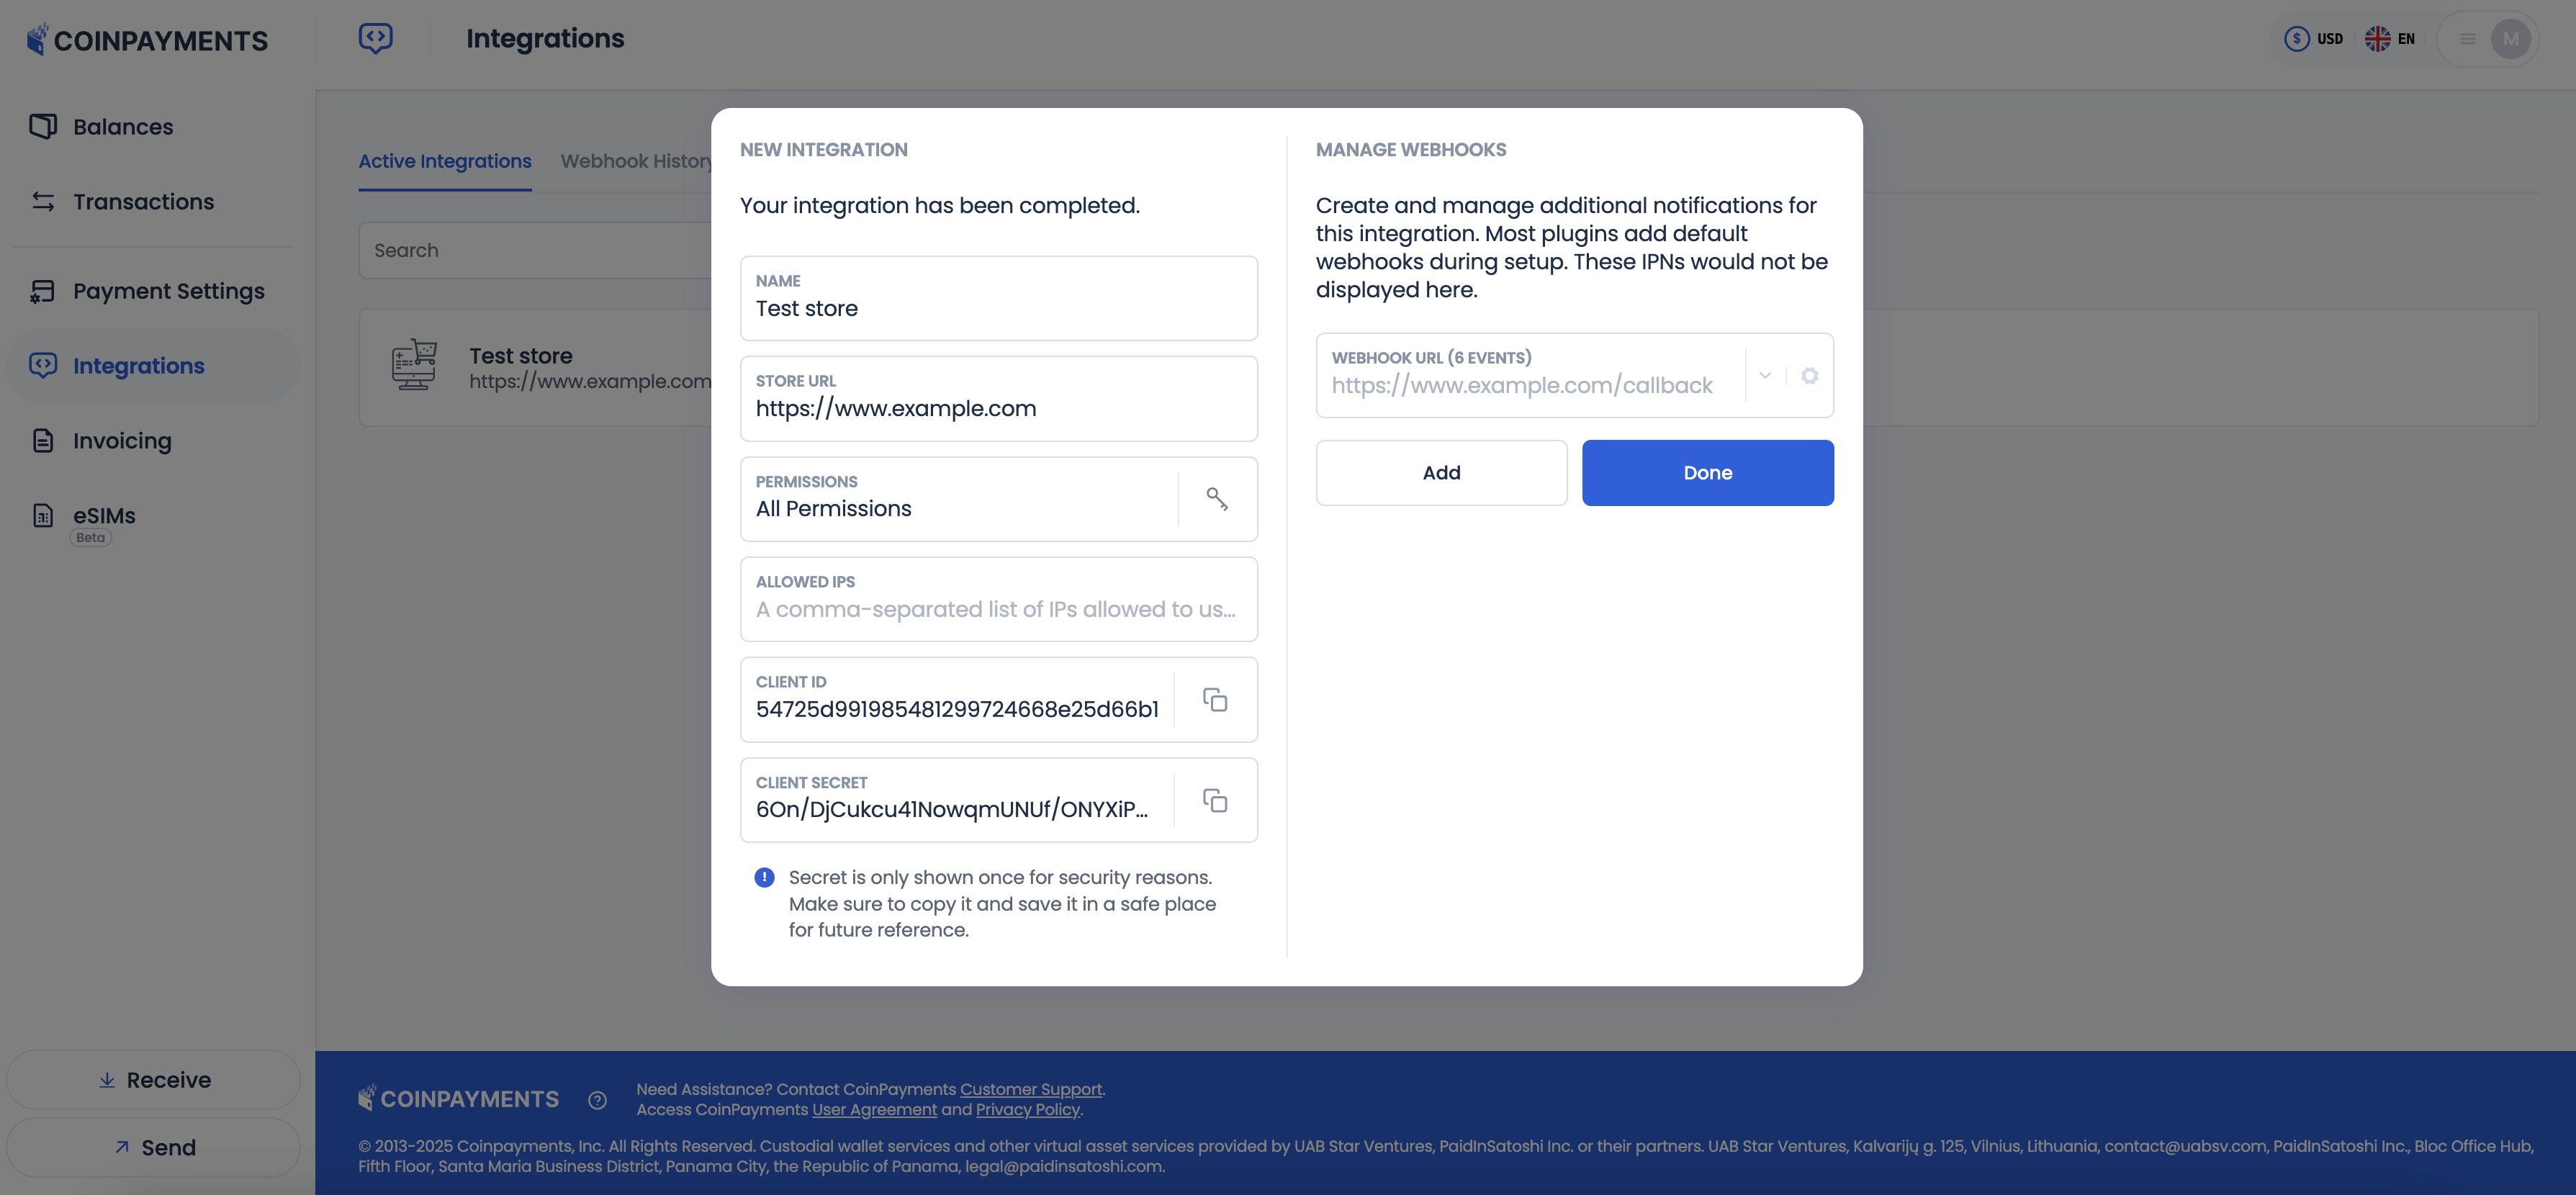Open Transactions in the sidebar
This screenshot has height=1195, width=2576.
[x=143, y=202]
